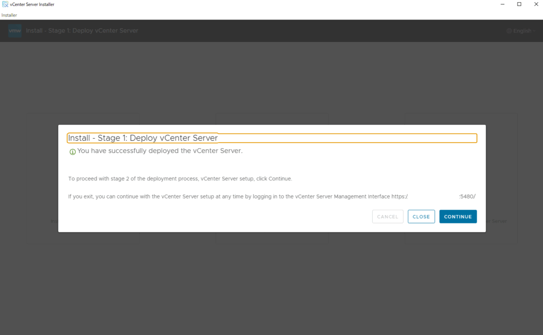Click the dimmed left card behind the dialog

tap(42, 175)
